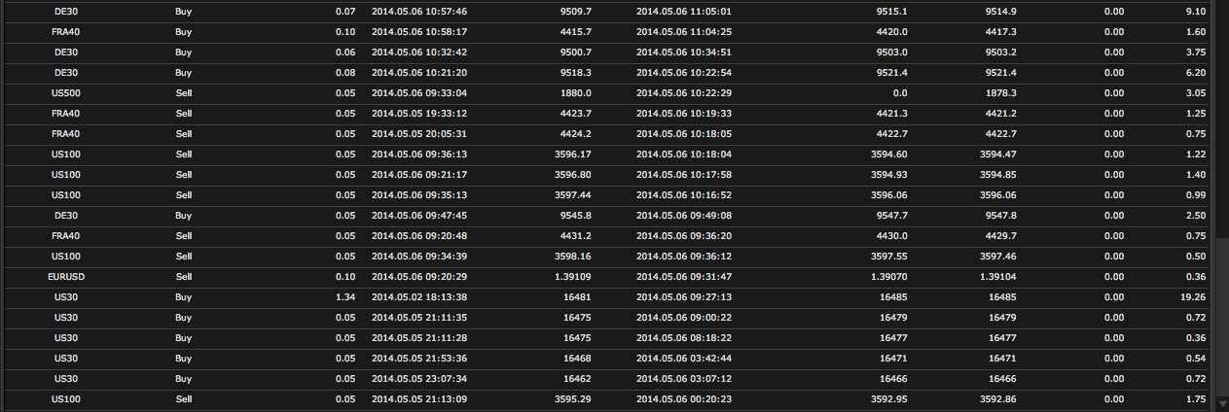The image size is (1229, 412).
Task: Click the vertical scrollbar thumb
Action: (1222, 316)
